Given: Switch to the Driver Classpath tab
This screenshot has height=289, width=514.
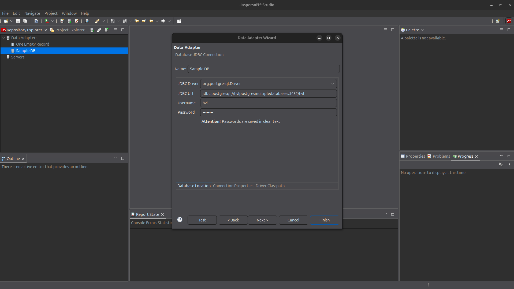Looking at the screenshot, I should point(270,186).
